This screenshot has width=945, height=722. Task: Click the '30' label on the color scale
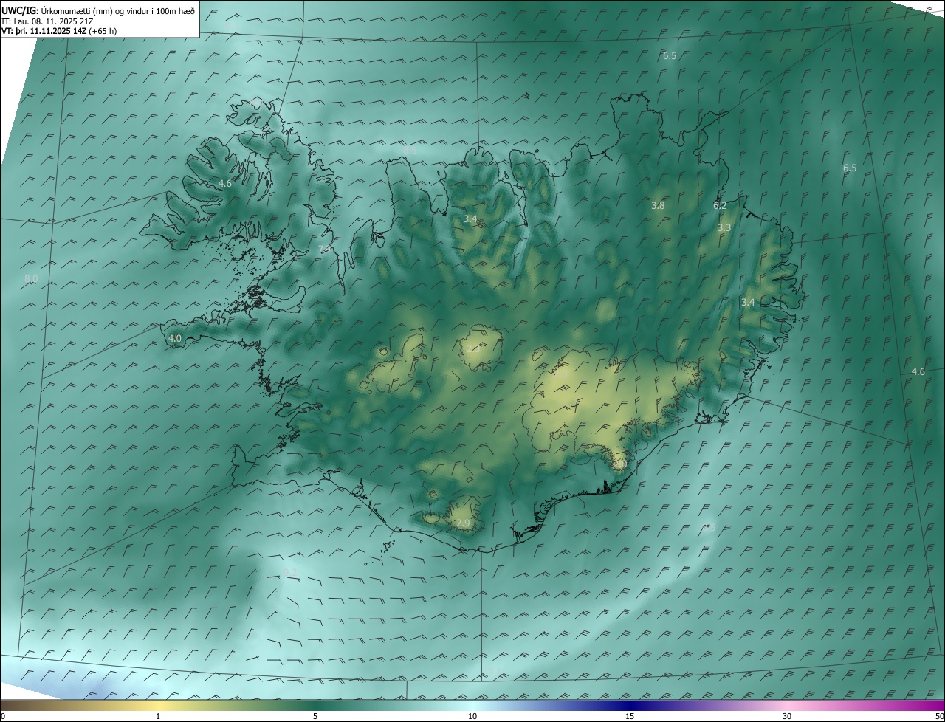click(787, 716)
